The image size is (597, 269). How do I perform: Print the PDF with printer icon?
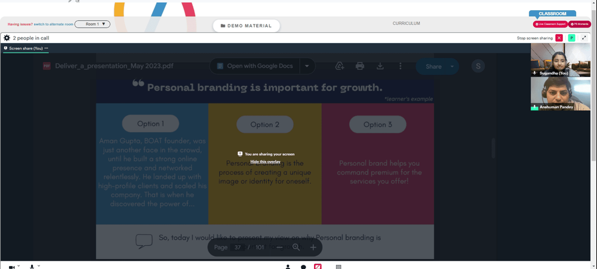[360, 66]
